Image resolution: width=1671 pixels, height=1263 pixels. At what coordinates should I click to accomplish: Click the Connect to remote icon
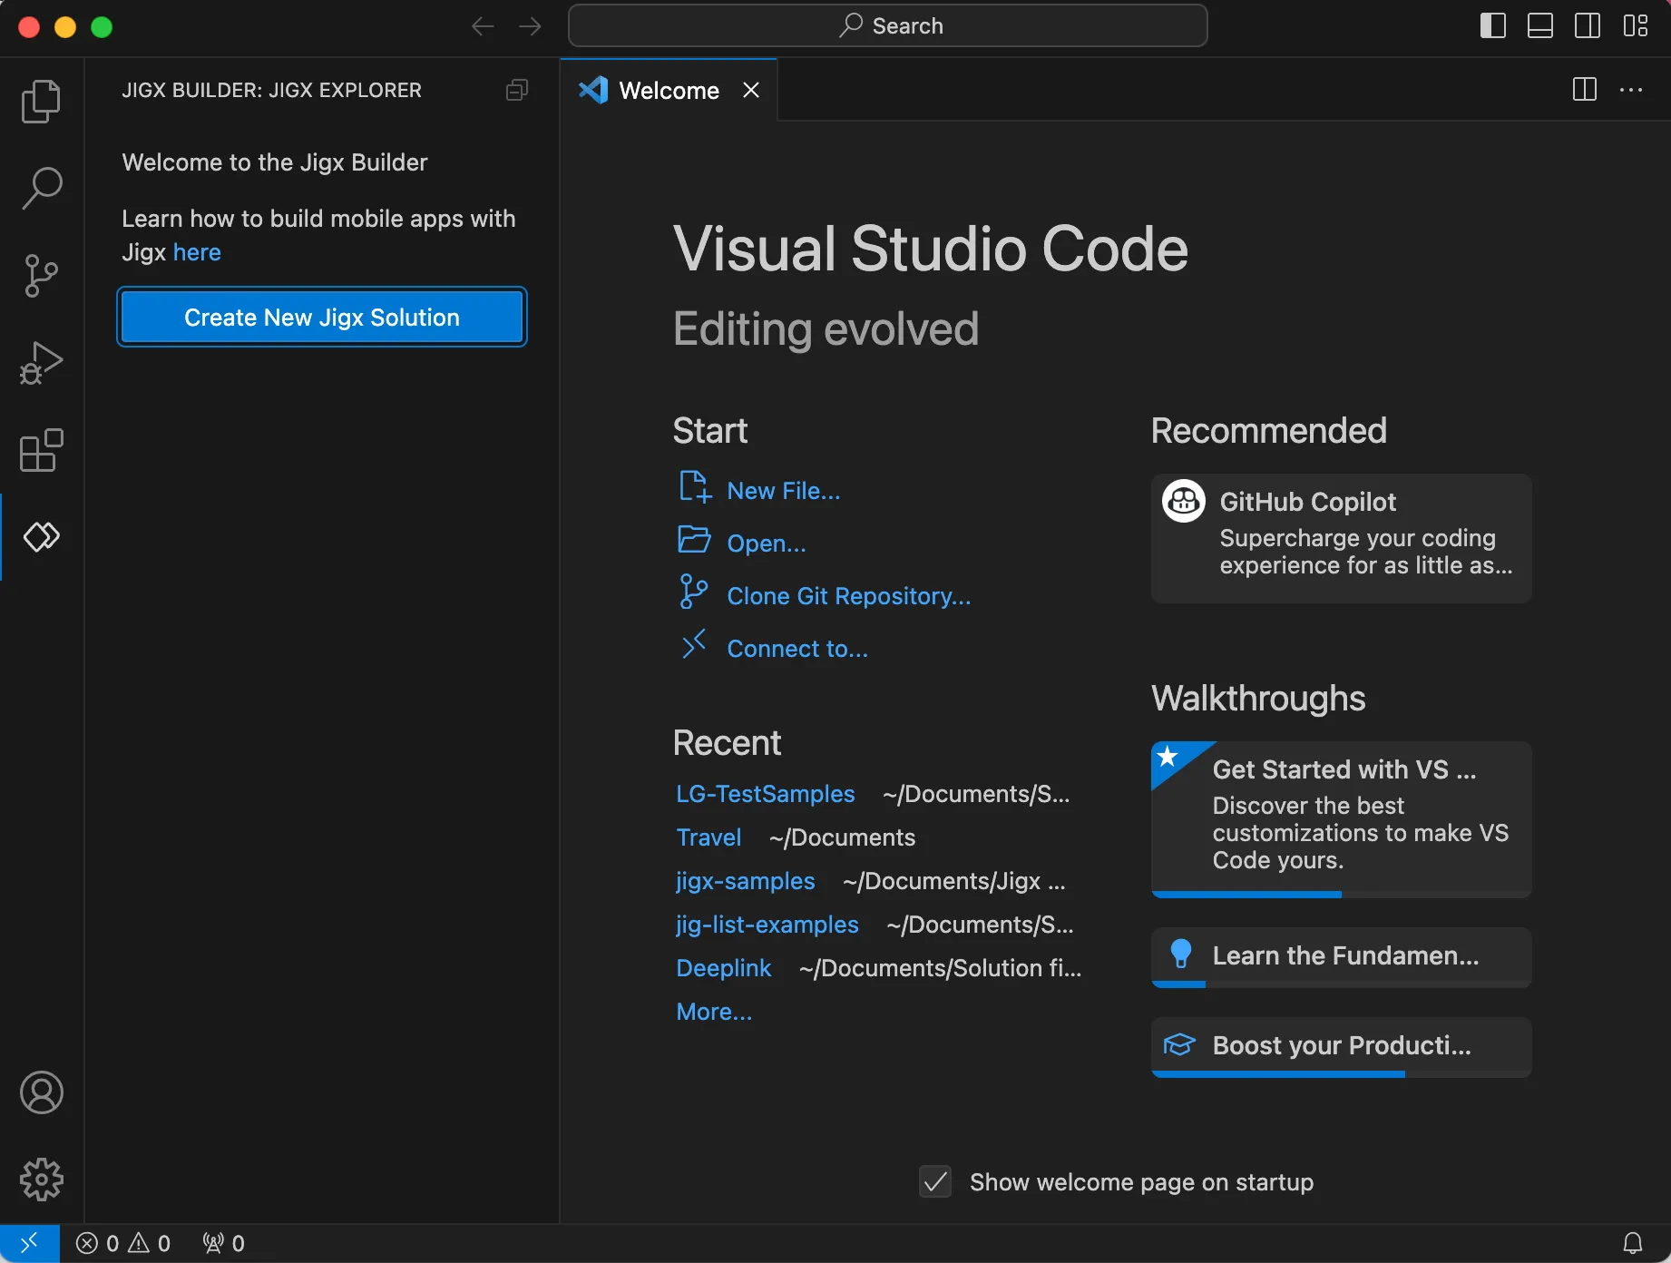coord(694,644)
